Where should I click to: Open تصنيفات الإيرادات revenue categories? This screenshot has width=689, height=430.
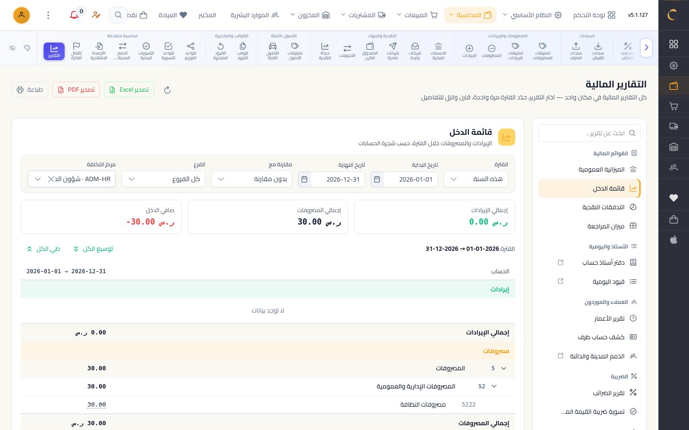515,51
